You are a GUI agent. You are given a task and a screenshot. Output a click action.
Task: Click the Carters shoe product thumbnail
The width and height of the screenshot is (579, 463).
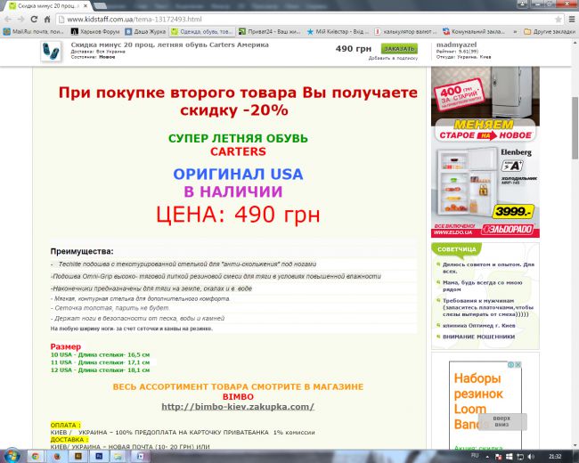click(52, 51)
